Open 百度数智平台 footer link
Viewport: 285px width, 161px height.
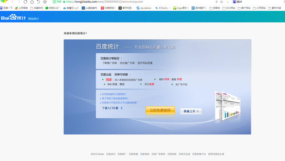pos(199,154)
